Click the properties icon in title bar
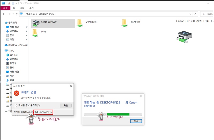Image resolution: width=214 pixels, height=140 pixels. coord(9,3)
